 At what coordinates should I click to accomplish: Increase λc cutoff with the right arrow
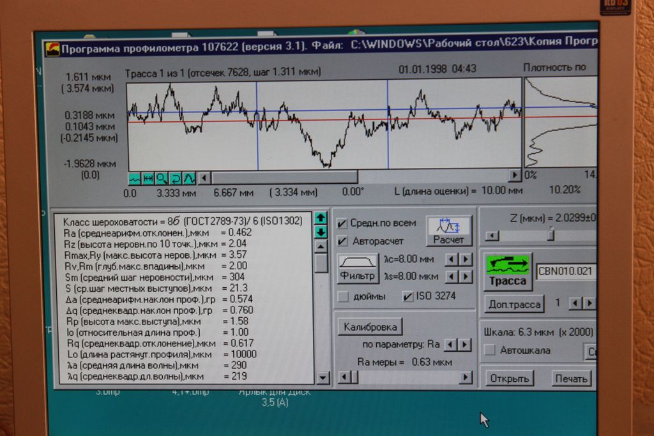(466, 259)
